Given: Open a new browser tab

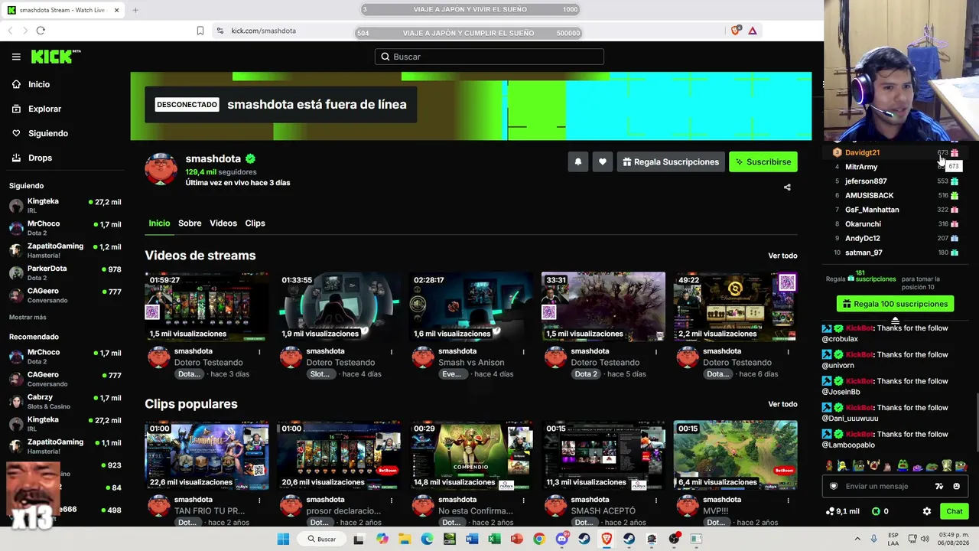Looking at the screenshot, I should point(135,10).
